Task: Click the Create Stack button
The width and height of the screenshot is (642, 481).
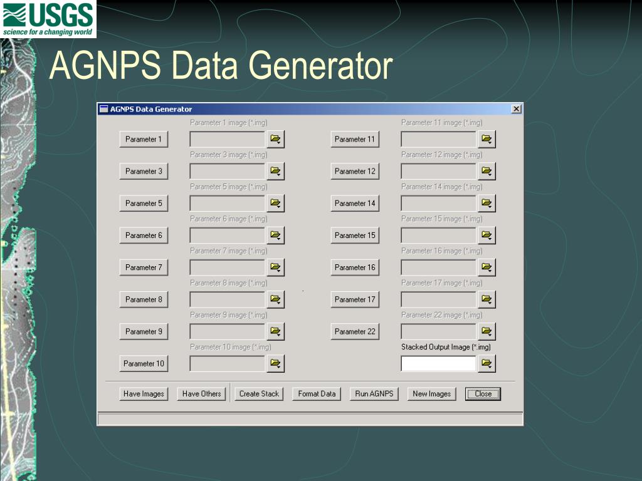Action: point(259,394)
